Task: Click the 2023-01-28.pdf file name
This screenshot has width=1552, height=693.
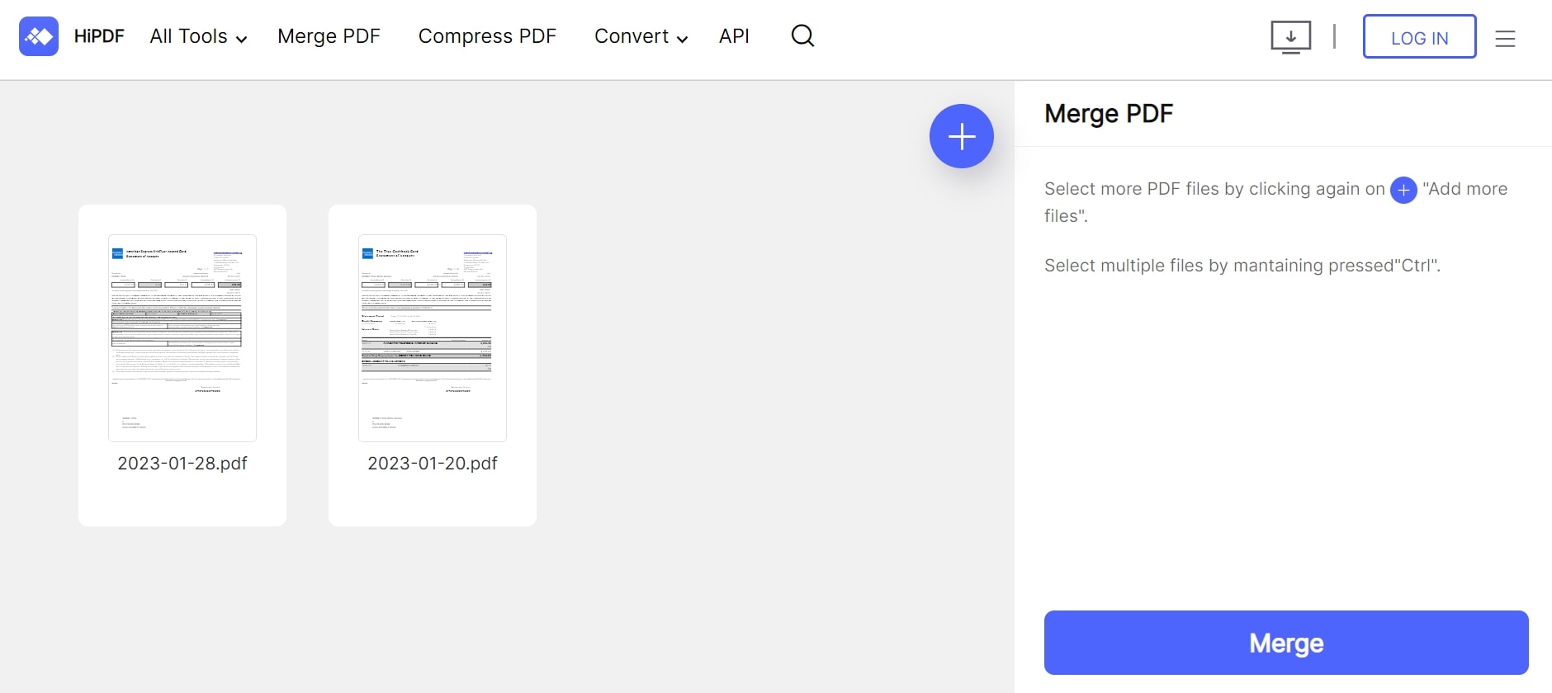Action: (x=182, y=464)
